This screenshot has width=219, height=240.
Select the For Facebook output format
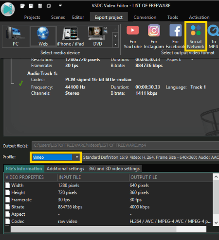click(x=175, y=37)
